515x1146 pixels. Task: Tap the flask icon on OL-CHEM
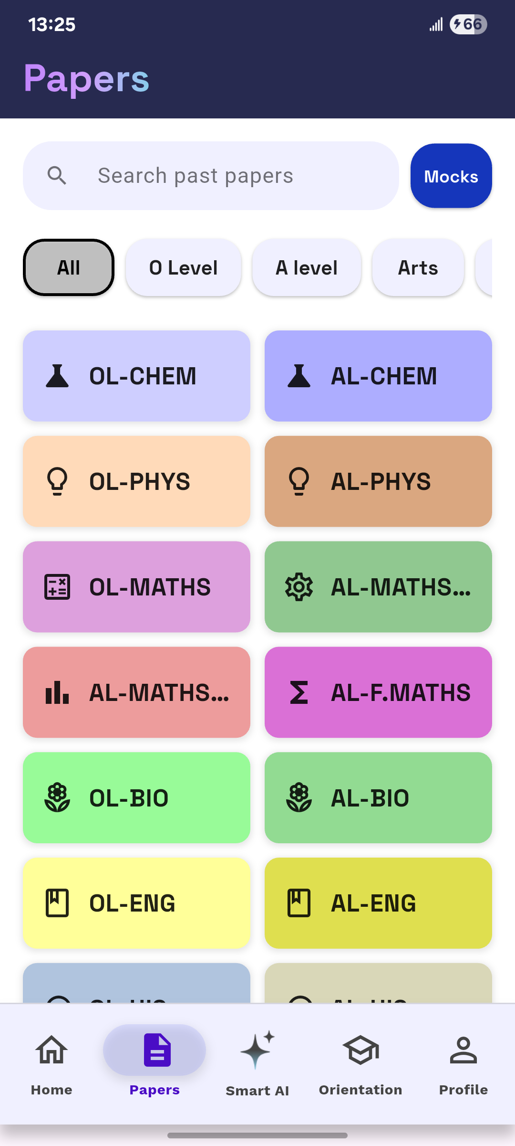pyautogui.click(x=57, y=376)
